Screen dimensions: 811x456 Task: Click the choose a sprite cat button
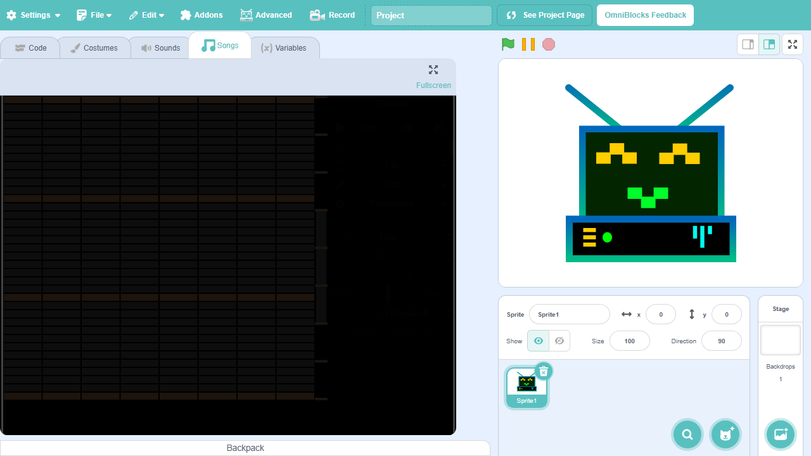coord(725,434)
